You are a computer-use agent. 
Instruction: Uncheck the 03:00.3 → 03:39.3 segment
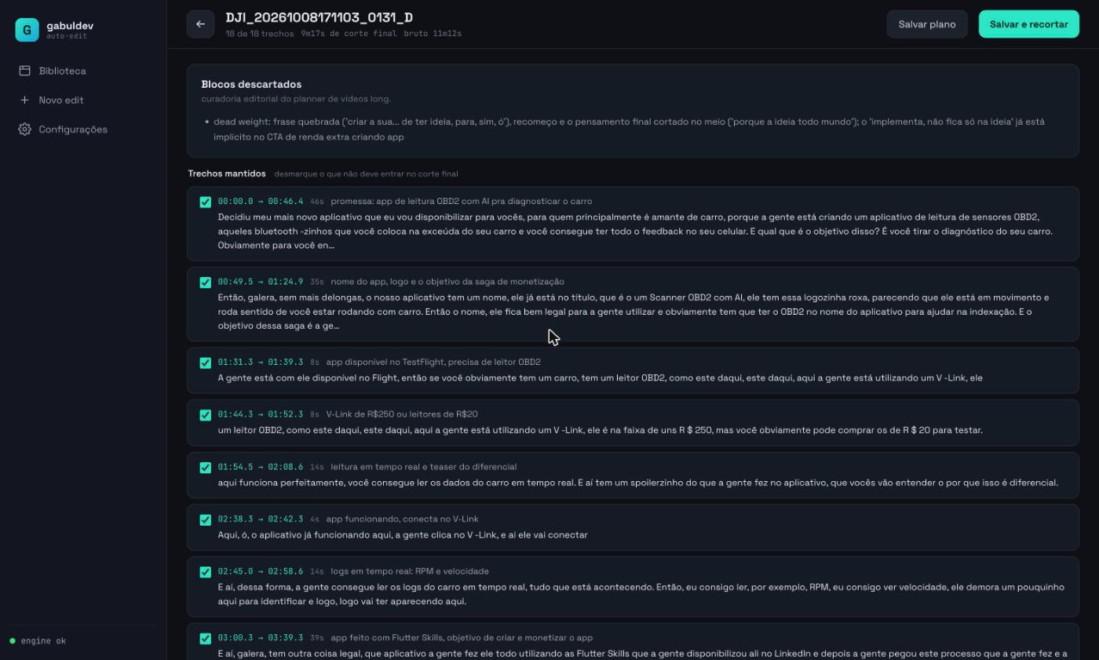(206, 638)
